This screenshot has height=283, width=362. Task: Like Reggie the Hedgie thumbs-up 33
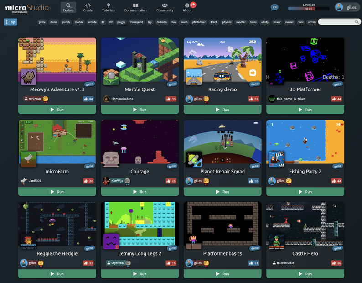[x=88, y=263]
